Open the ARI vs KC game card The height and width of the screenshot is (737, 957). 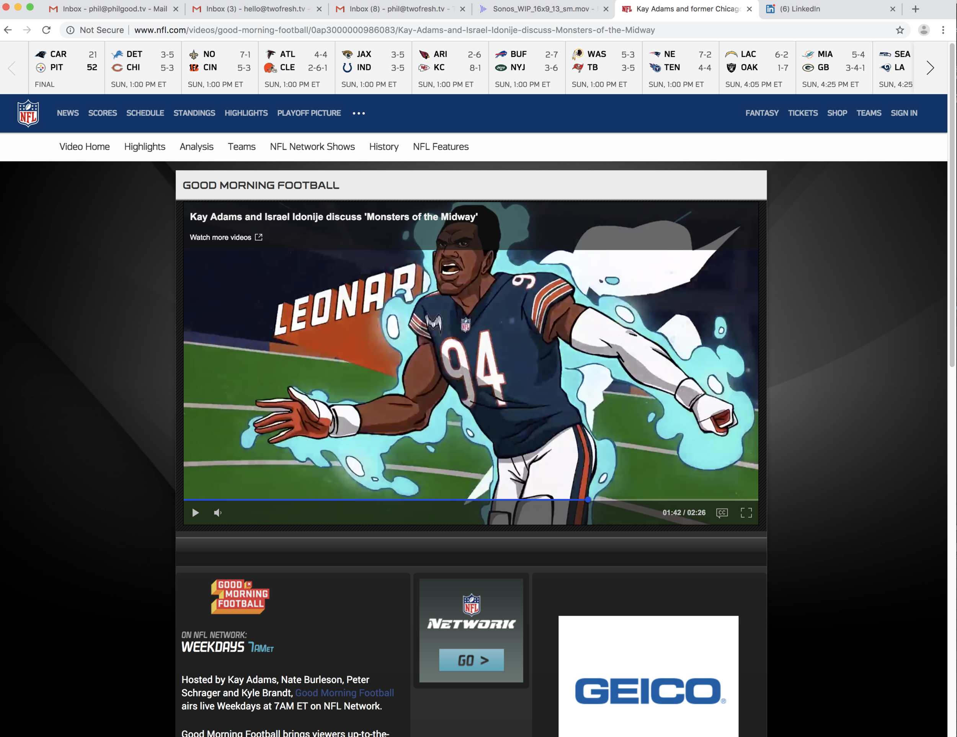click(x=450, y=68)
